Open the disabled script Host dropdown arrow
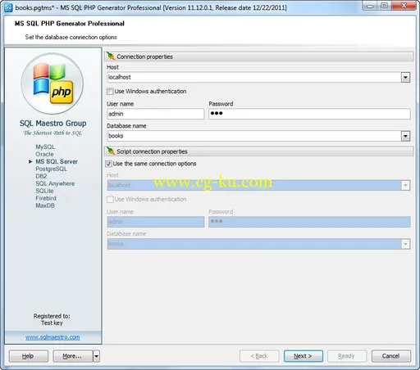The height and width of the screenshot is (370, 420). point(405,185)
